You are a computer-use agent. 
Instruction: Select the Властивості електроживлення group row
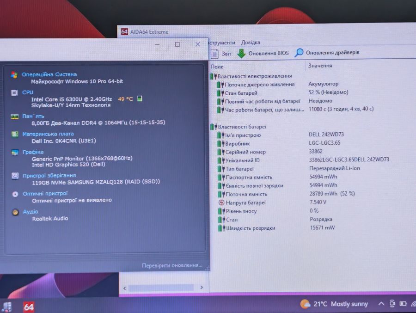click(x=251, y=76)
